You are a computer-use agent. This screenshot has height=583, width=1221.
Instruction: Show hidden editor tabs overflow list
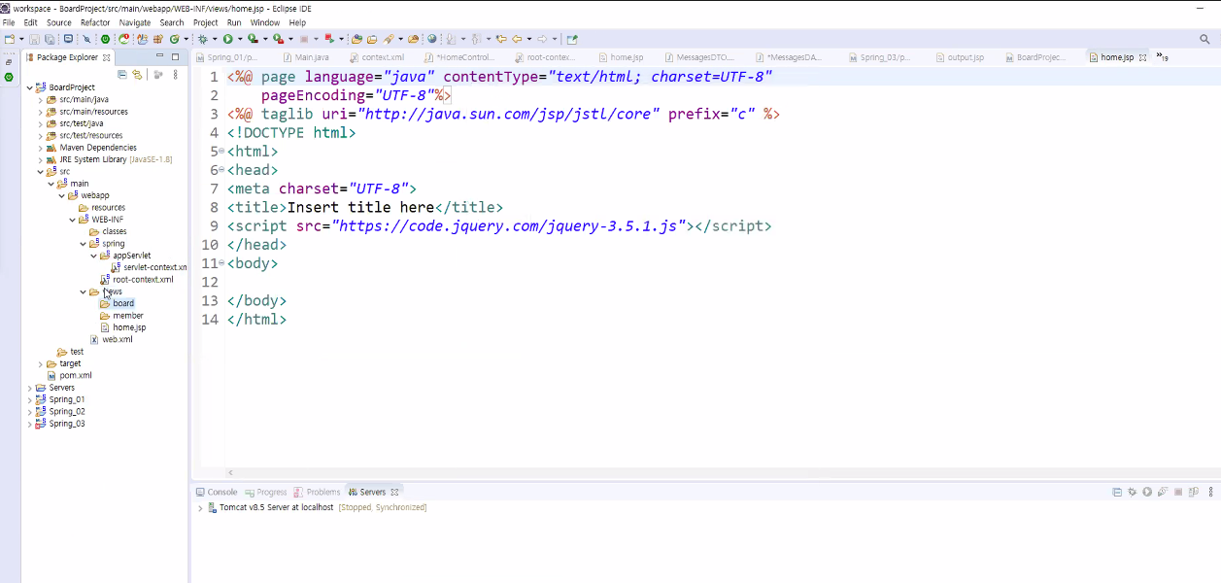1162,57
